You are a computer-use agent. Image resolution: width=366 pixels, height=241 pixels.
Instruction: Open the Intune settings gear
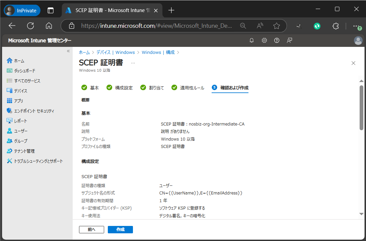tap(264, 41)
